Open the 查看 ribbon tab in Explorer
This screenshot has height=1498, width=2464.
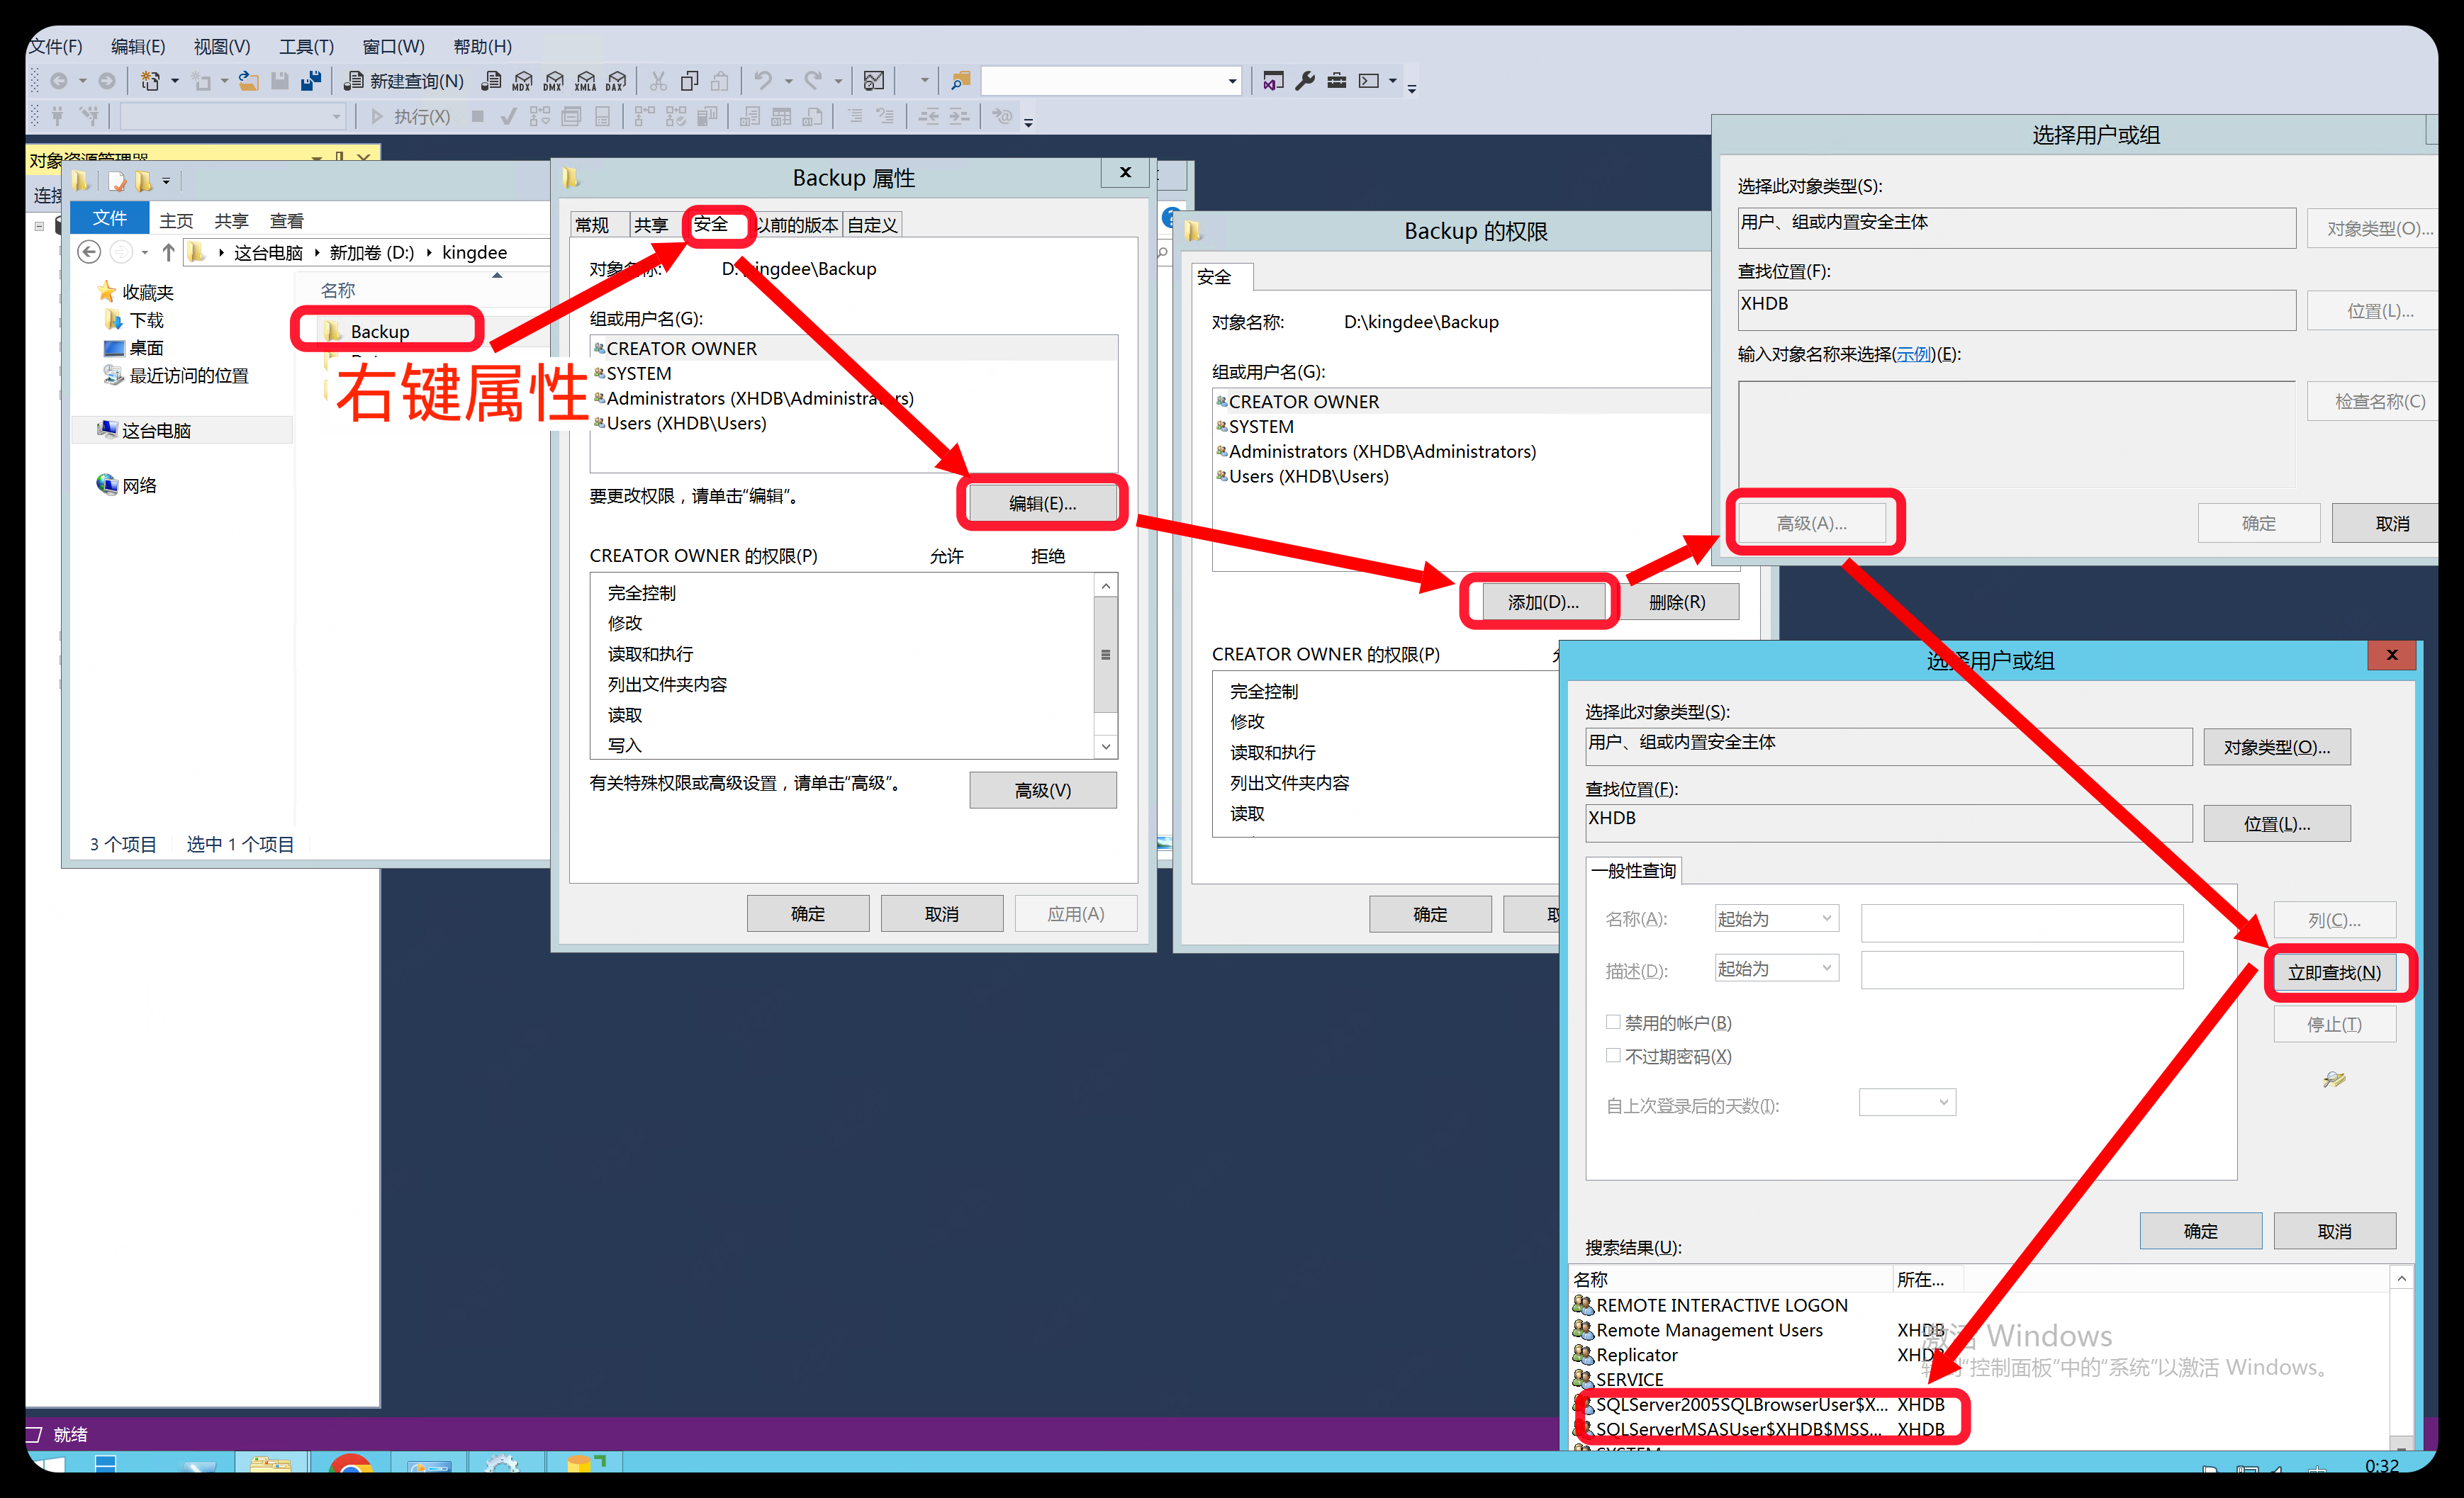(x=287, y=220)
